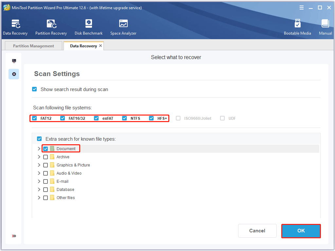
Task: Select the Document tree row label
Action: coord(66,149)
